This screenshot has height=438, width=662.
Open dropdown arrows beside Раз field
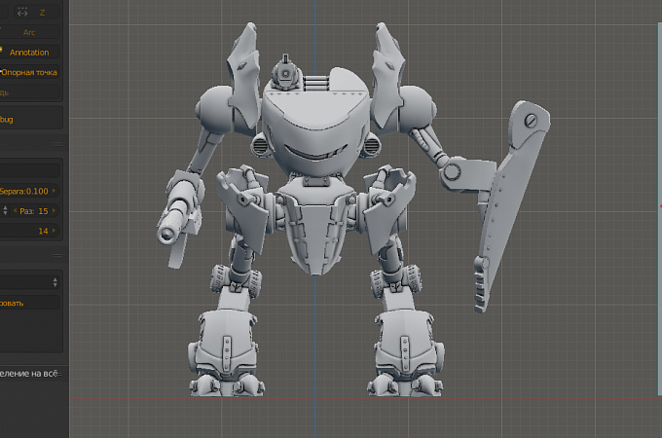[5, 210]
